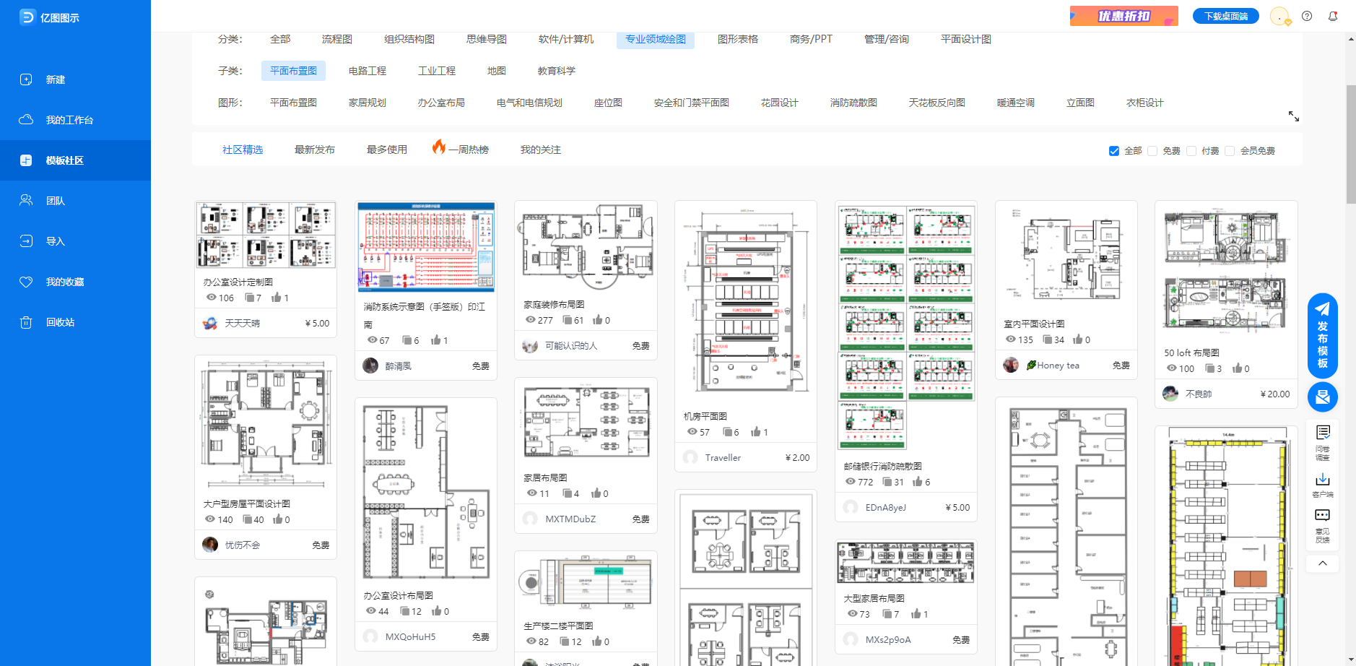Open the notifications bell icon

pos(1333,16)
